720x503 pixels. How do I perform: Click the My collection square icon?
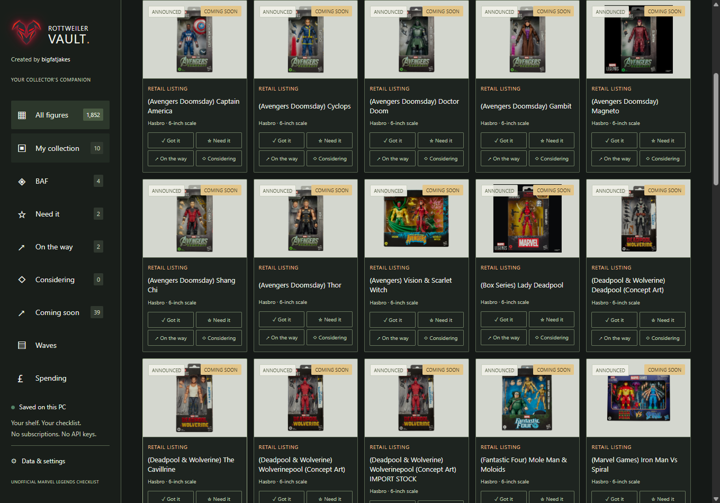coord(22,148)
